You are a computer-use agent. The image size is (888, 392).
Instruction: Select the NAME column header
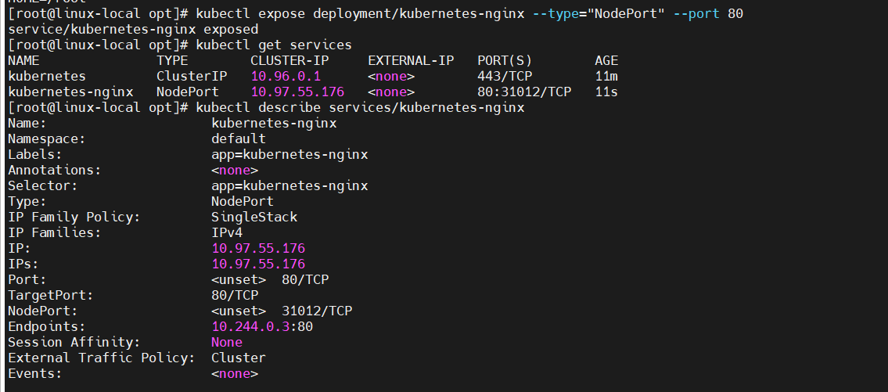23,60
